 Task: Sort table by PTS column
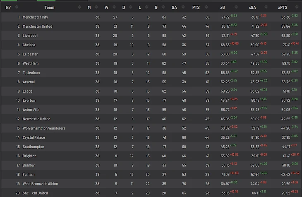(196, 7)
